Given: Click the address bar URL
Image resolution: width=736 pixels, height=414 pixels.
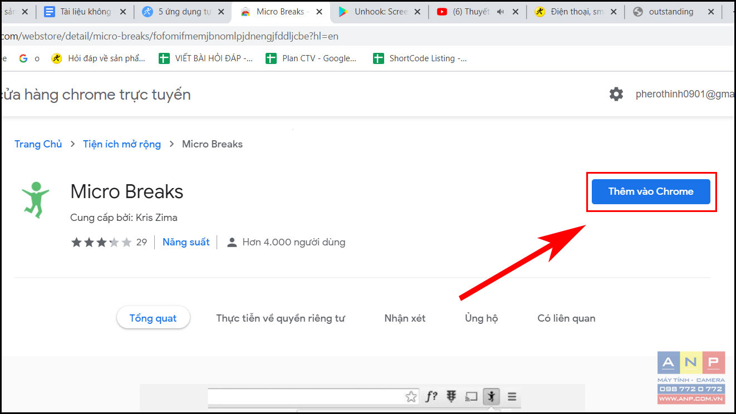Looking at the screenshot, I should click(170, 36).
